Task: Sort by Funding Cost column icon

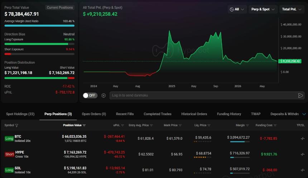Action: (275, 125)
